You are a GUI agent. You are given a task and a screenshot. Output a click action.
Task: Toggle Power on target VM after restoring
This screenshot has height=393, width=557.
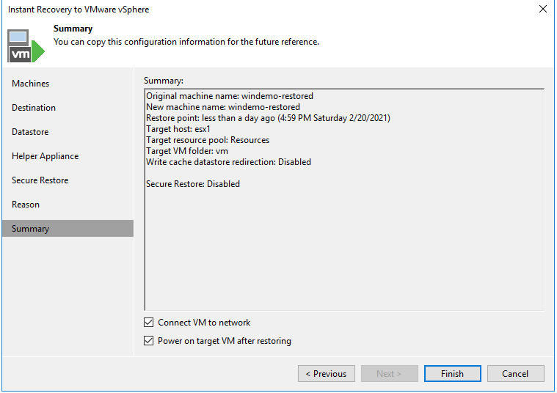point(150,341)
